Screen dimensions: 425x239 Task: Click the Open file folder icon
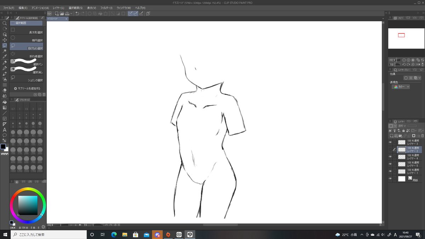[x=62, y=13]
